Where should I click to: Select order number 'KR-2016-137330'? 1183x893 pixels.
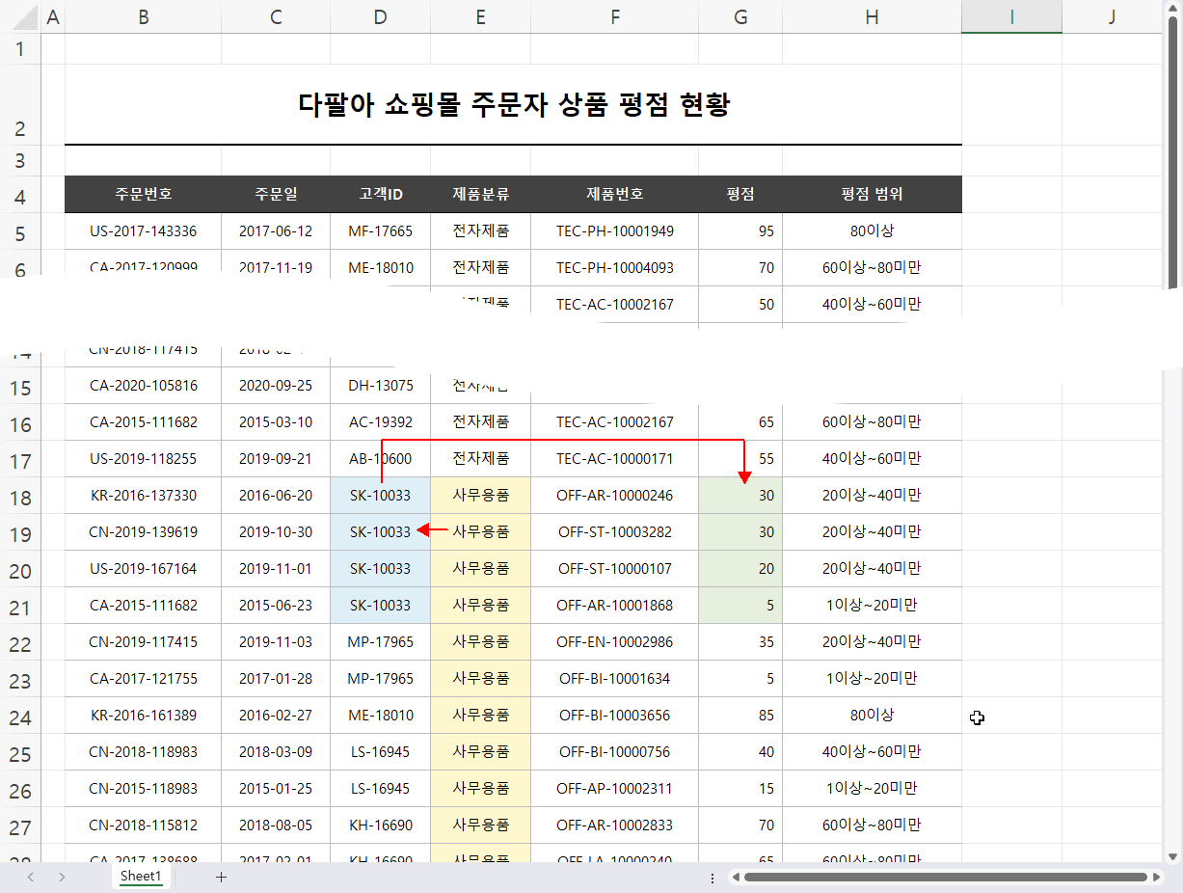click(143, 496)
